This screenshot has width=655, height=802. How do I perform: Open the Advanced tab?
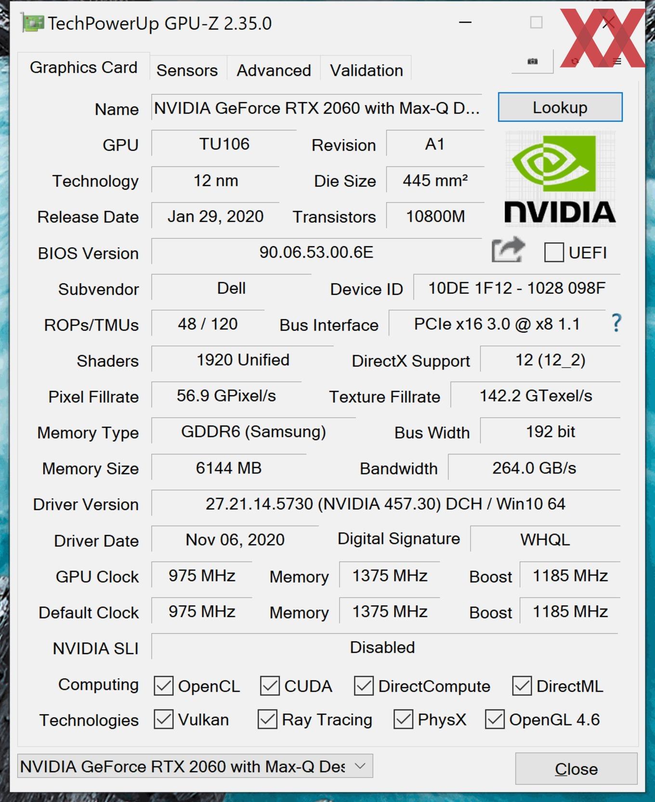coord(274,70)
